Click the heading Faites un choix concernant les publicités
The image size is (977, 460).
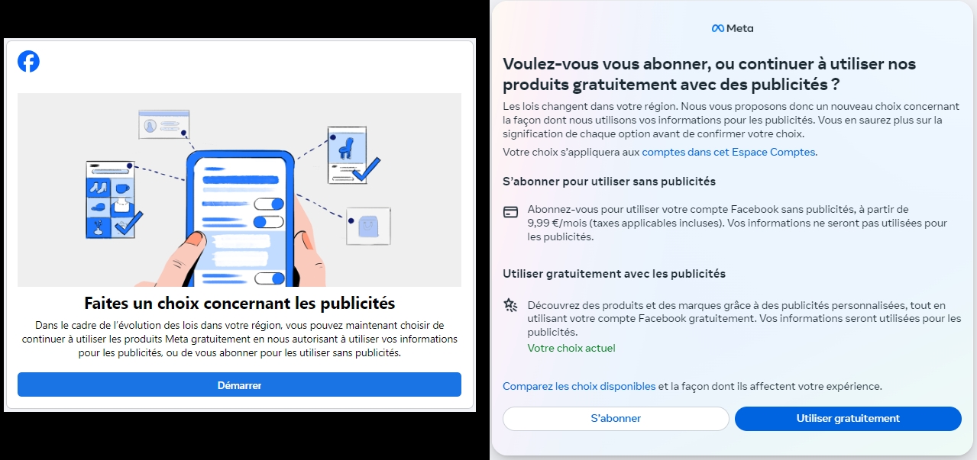(239, 303)
